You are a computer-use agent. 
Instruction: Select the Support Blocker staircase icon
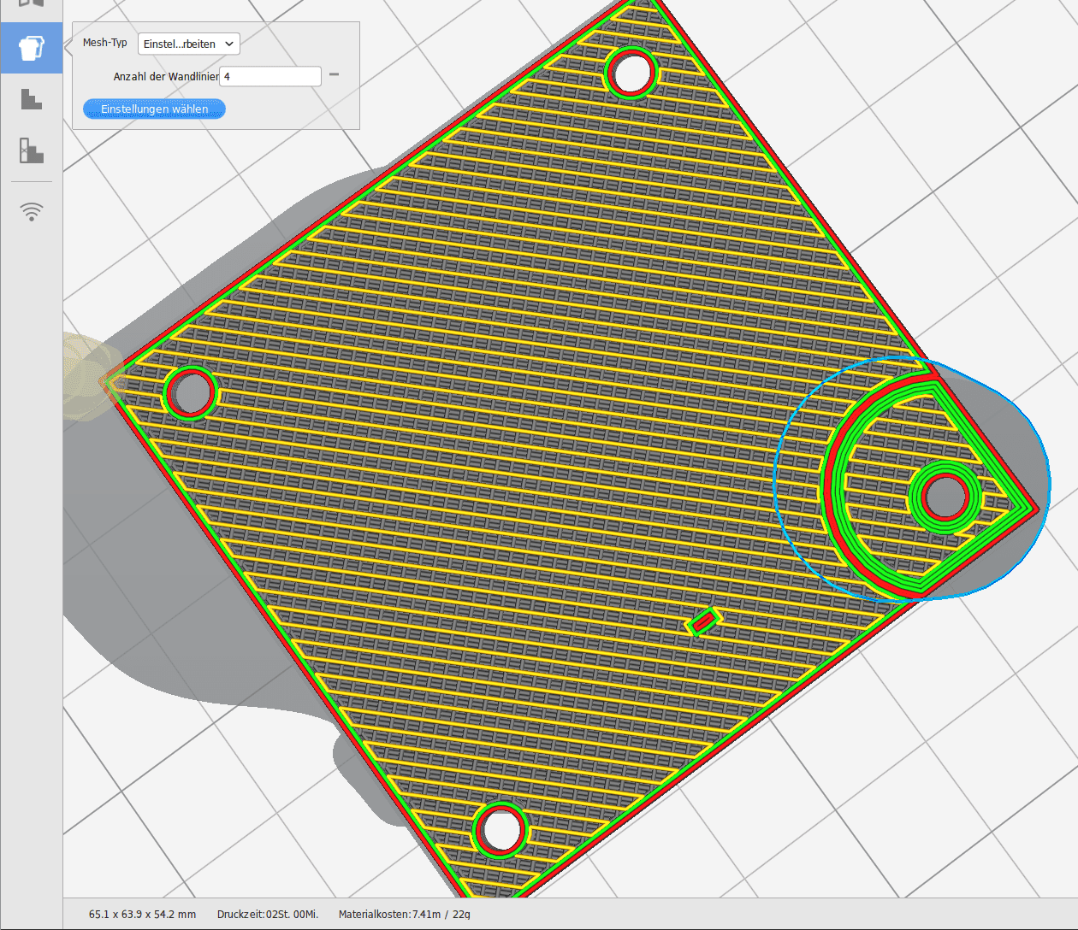[32, 99]
